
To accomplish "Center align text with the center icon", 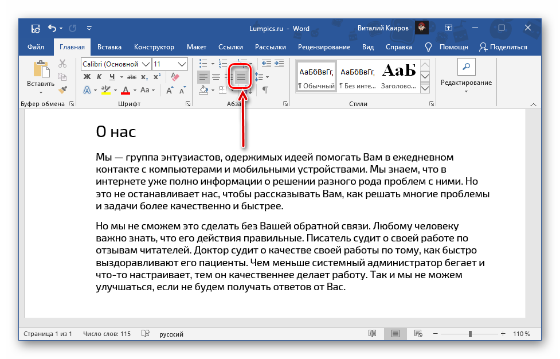I will pos(216,77).
